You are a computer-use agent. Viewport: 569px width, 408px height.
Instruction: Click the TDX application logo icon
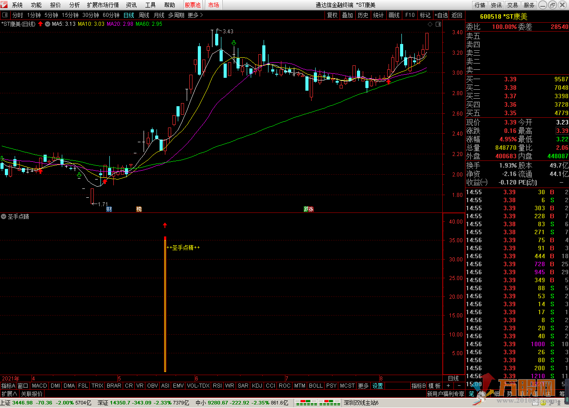pos(5,5)
